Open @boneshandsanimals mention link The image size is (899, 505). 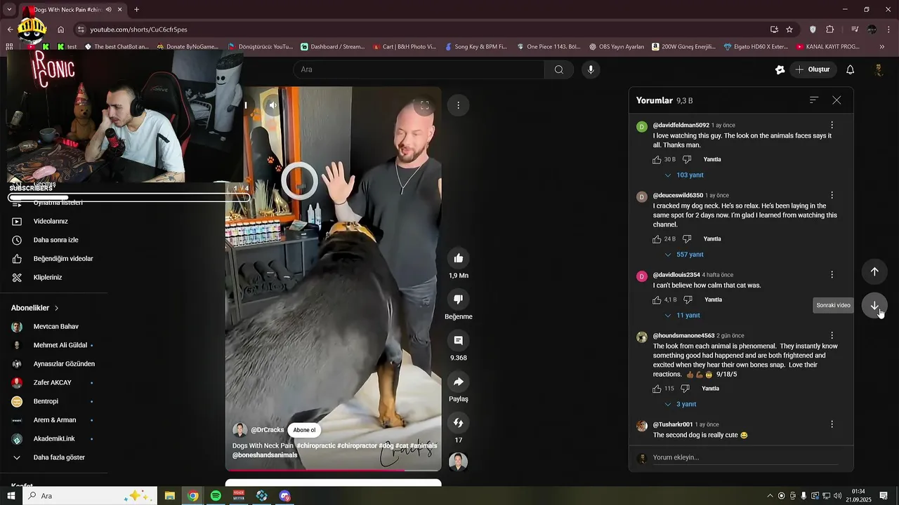265,454
